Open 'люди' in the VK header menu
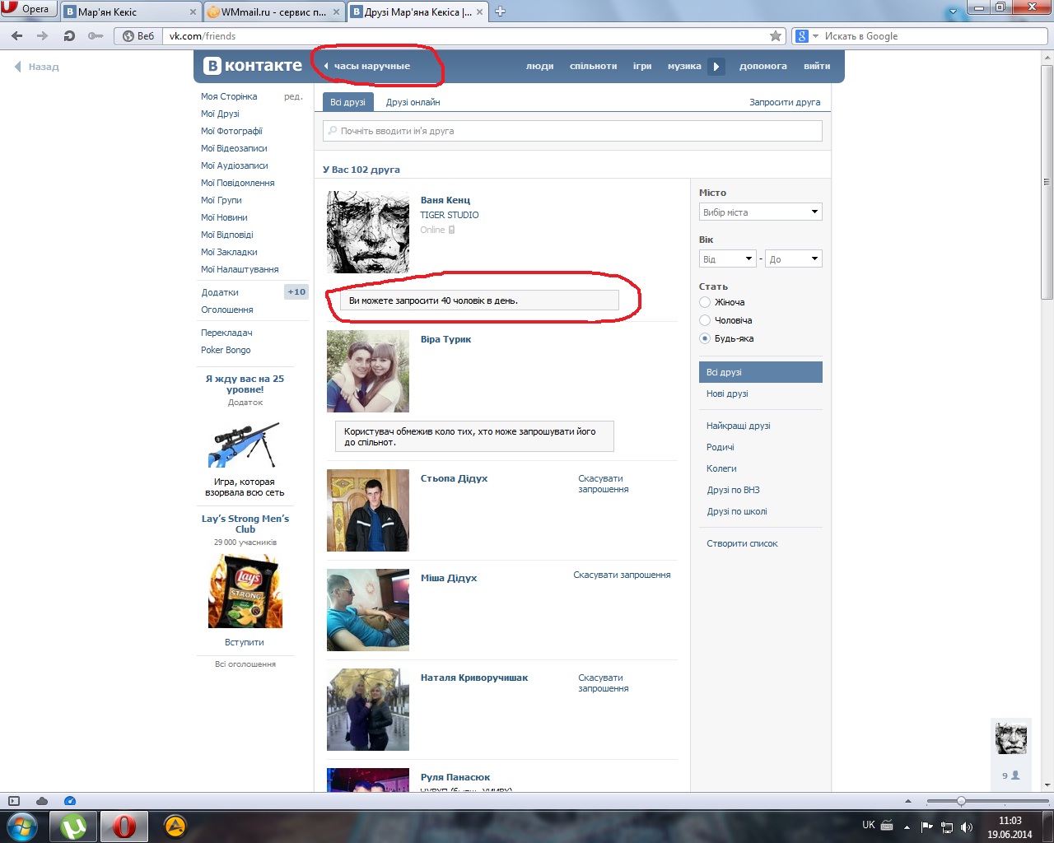The image size is (1054, 843). [540, 67]
